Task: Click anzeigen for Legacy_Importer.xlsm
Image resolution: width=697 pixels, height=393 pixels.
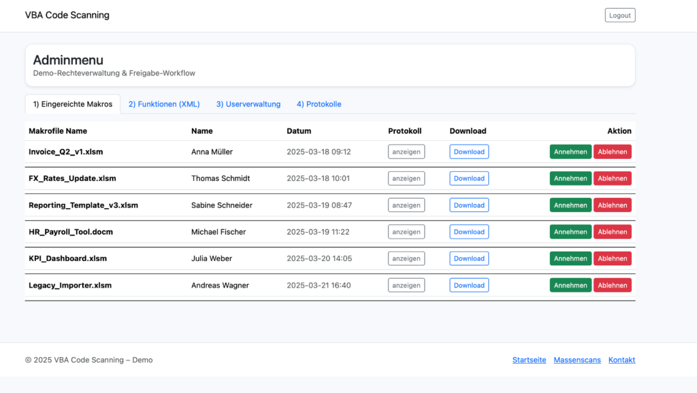Action: tap(406, 285)
